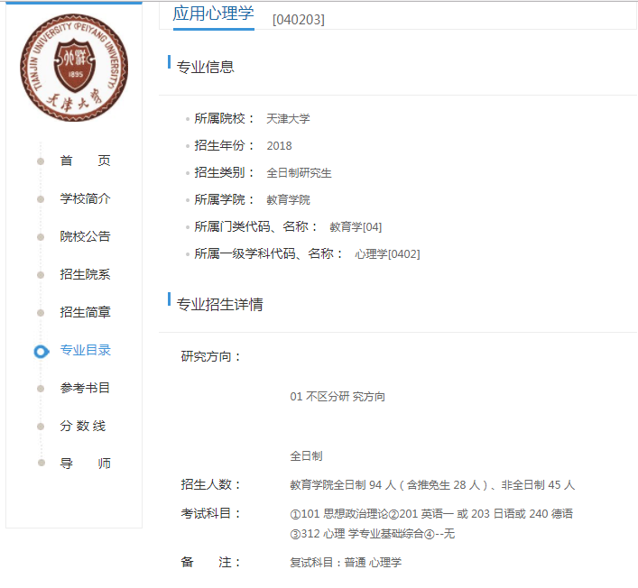
Task: Click the 专业信息 section heading
Action: click(206, 67)
